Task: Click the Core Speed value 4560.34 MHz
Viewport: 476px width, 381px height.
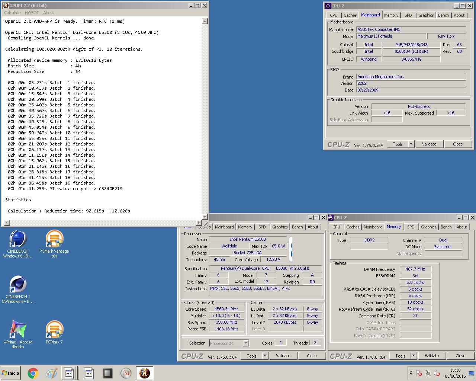Action: pos(226,309)
